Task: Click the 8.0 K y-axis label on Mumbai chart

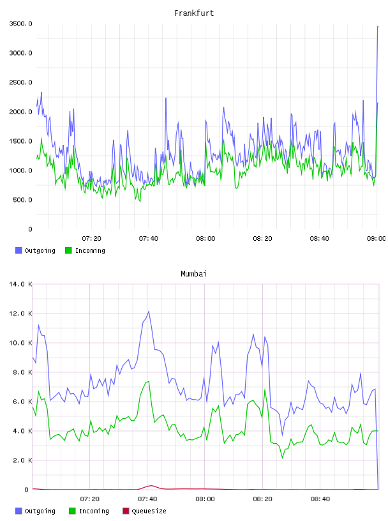Action: 22,372
